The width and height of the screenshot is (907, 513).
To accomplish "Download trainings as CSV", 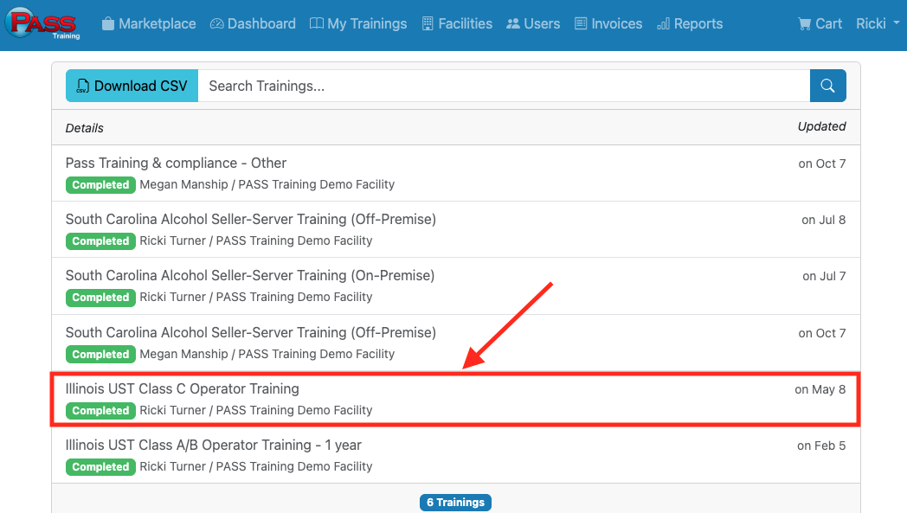I will pos(132,86).
